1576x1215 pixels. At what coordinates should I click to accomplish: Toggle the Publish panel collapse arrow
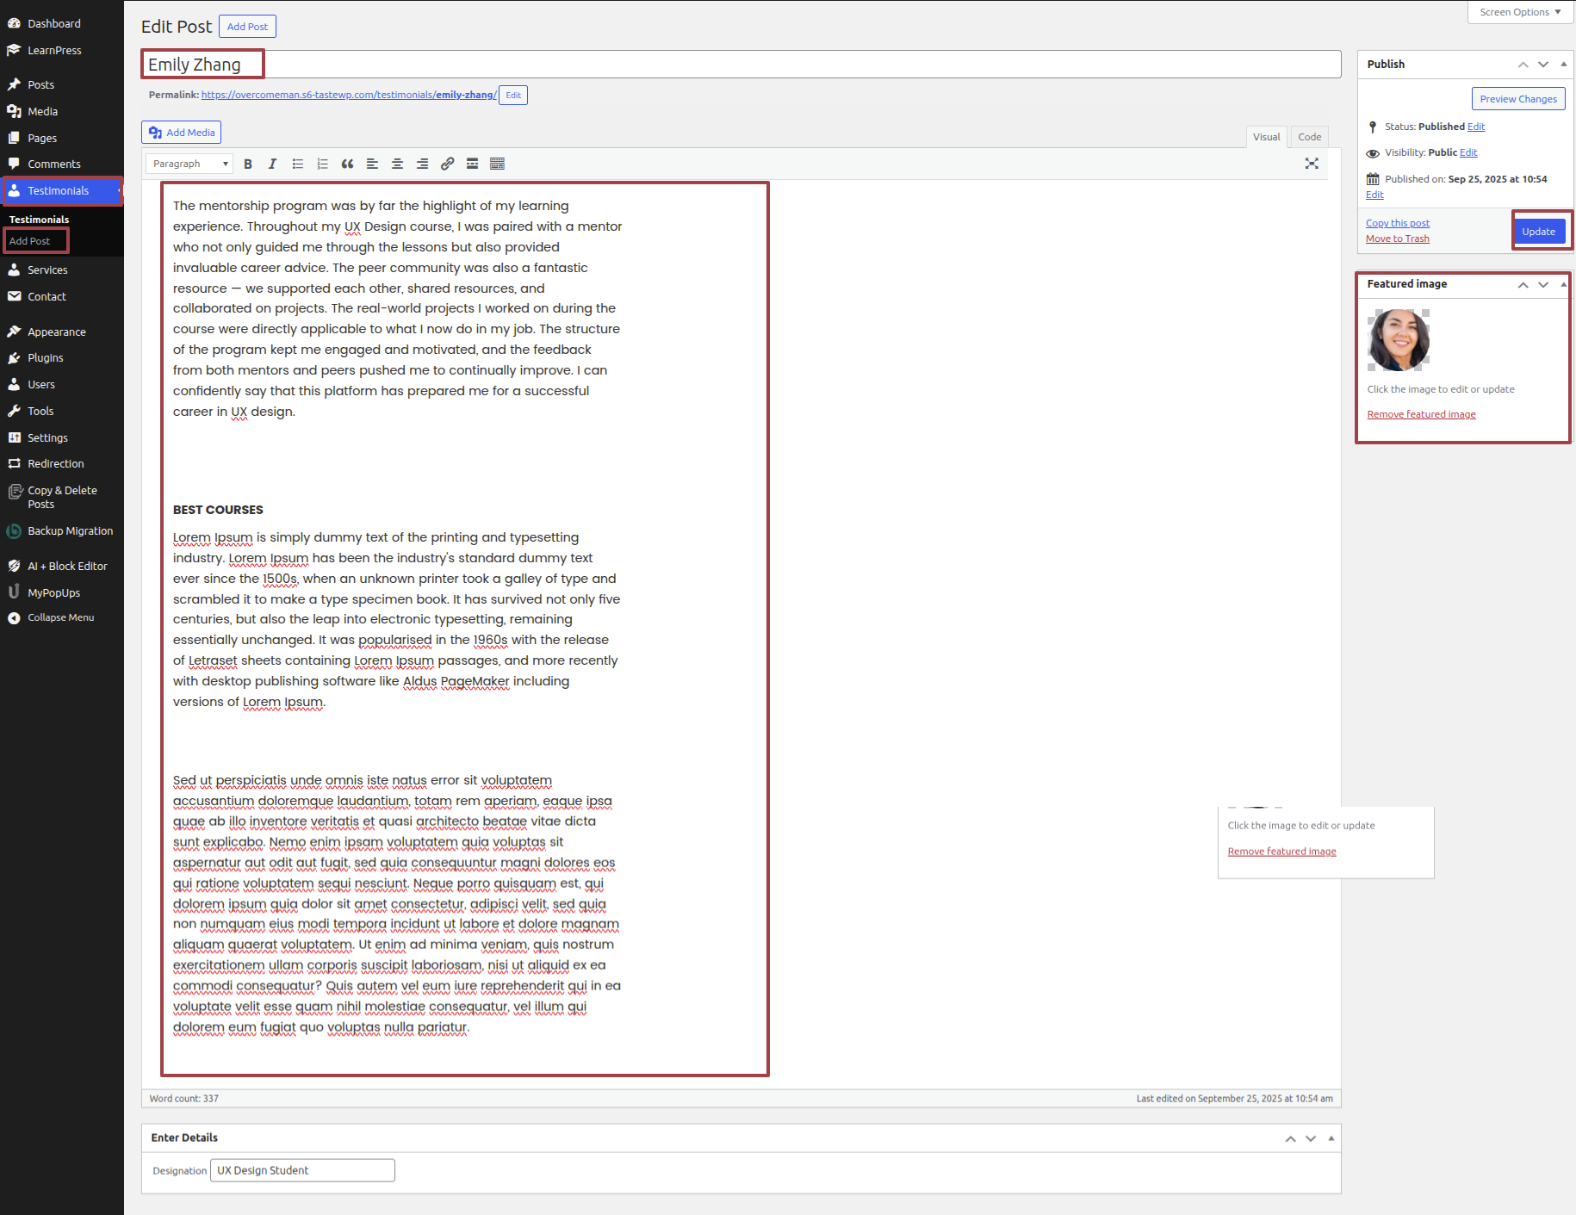(1563, 65)
